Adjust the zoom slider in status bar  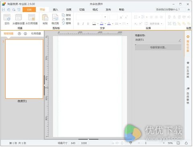pyautogui.click(x=146, y=143)
